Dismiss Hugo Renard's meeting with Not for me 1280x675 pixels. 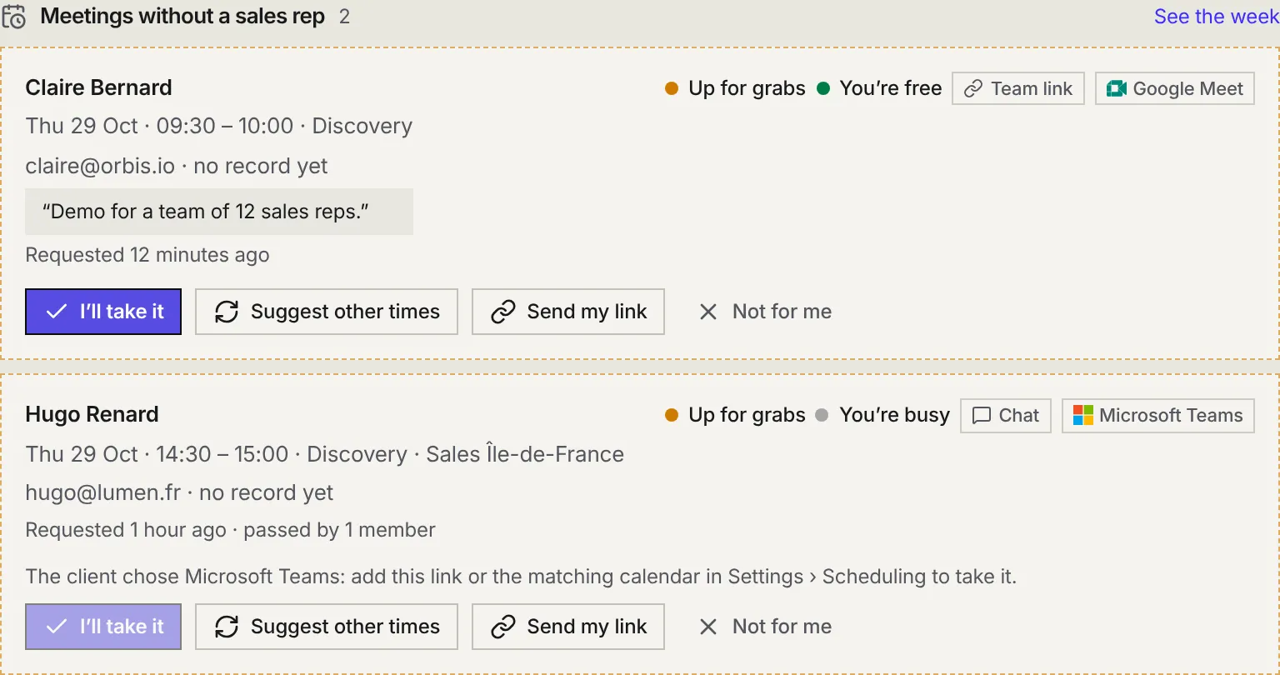point(766,627)
